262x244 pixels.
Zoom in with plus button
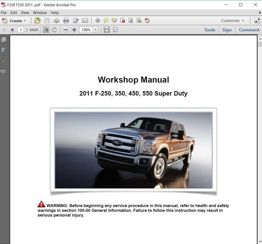tap(74, 30)
